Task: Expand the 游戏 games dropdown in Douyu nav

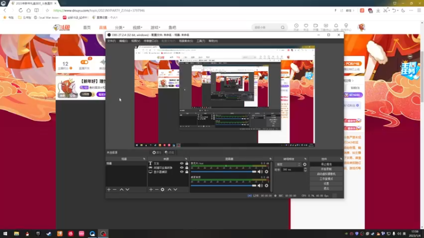Action: 155,28
